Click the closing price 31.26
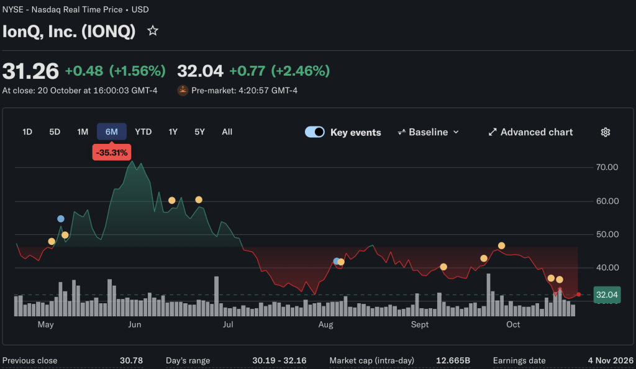636x369 pixels. (x=30, y=71)
